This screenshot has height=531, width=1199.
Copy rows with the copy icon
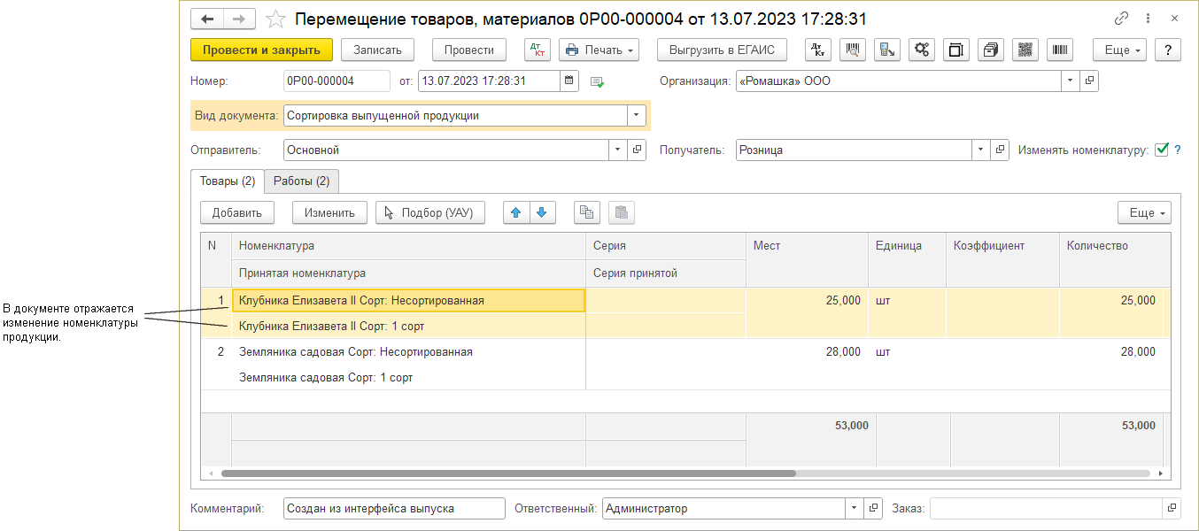(x=587, y=212)
